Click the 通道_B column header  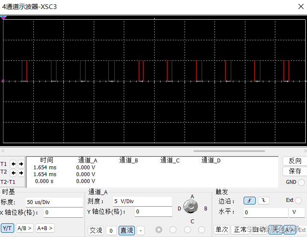point(128,160)
